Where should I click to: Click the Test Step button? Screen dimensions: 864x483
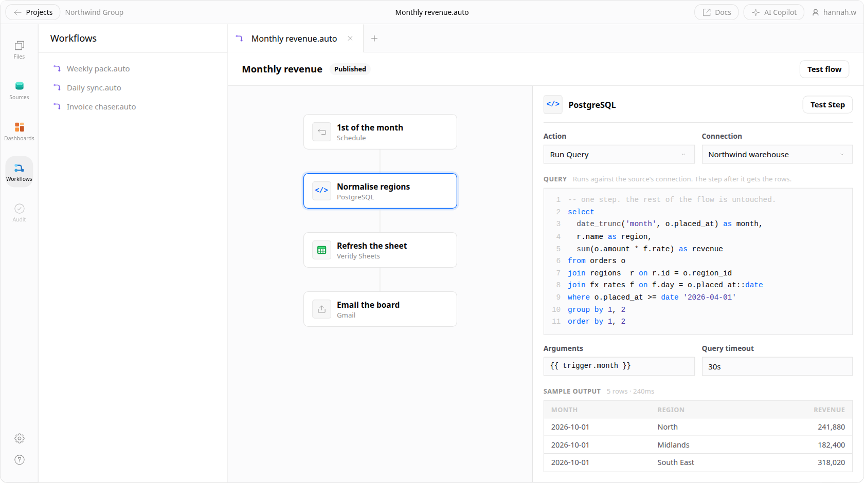[x=827, y=105]
